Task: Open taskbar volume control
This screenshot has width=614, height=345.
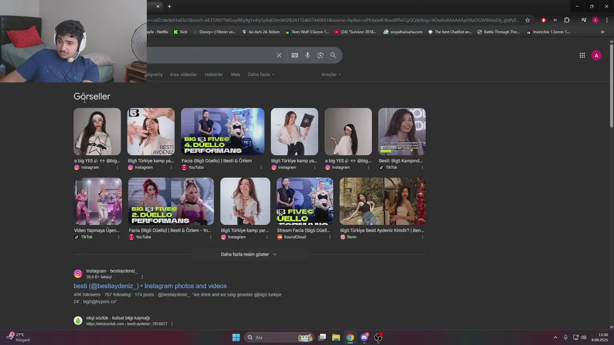Action: point(584,337)
